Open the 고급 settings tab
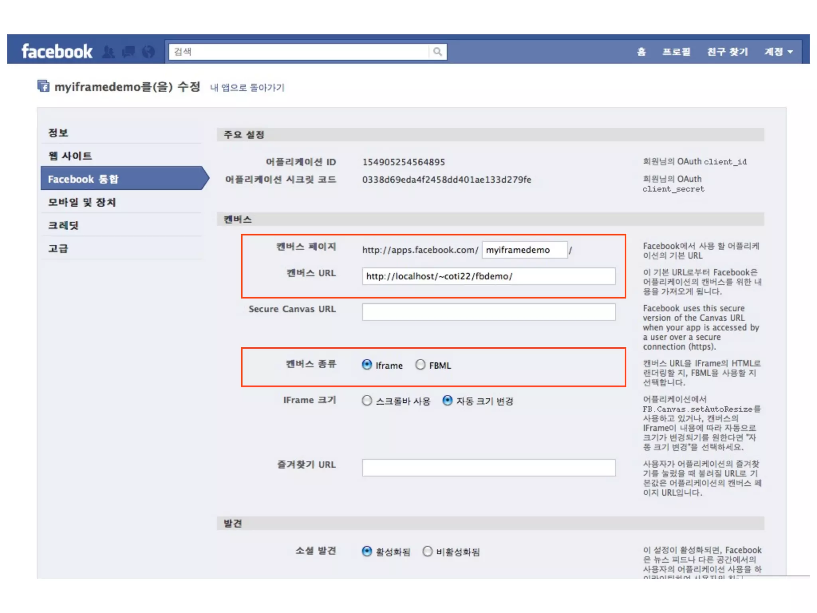Viewport: 817px width, 613px height. [58, 249]
